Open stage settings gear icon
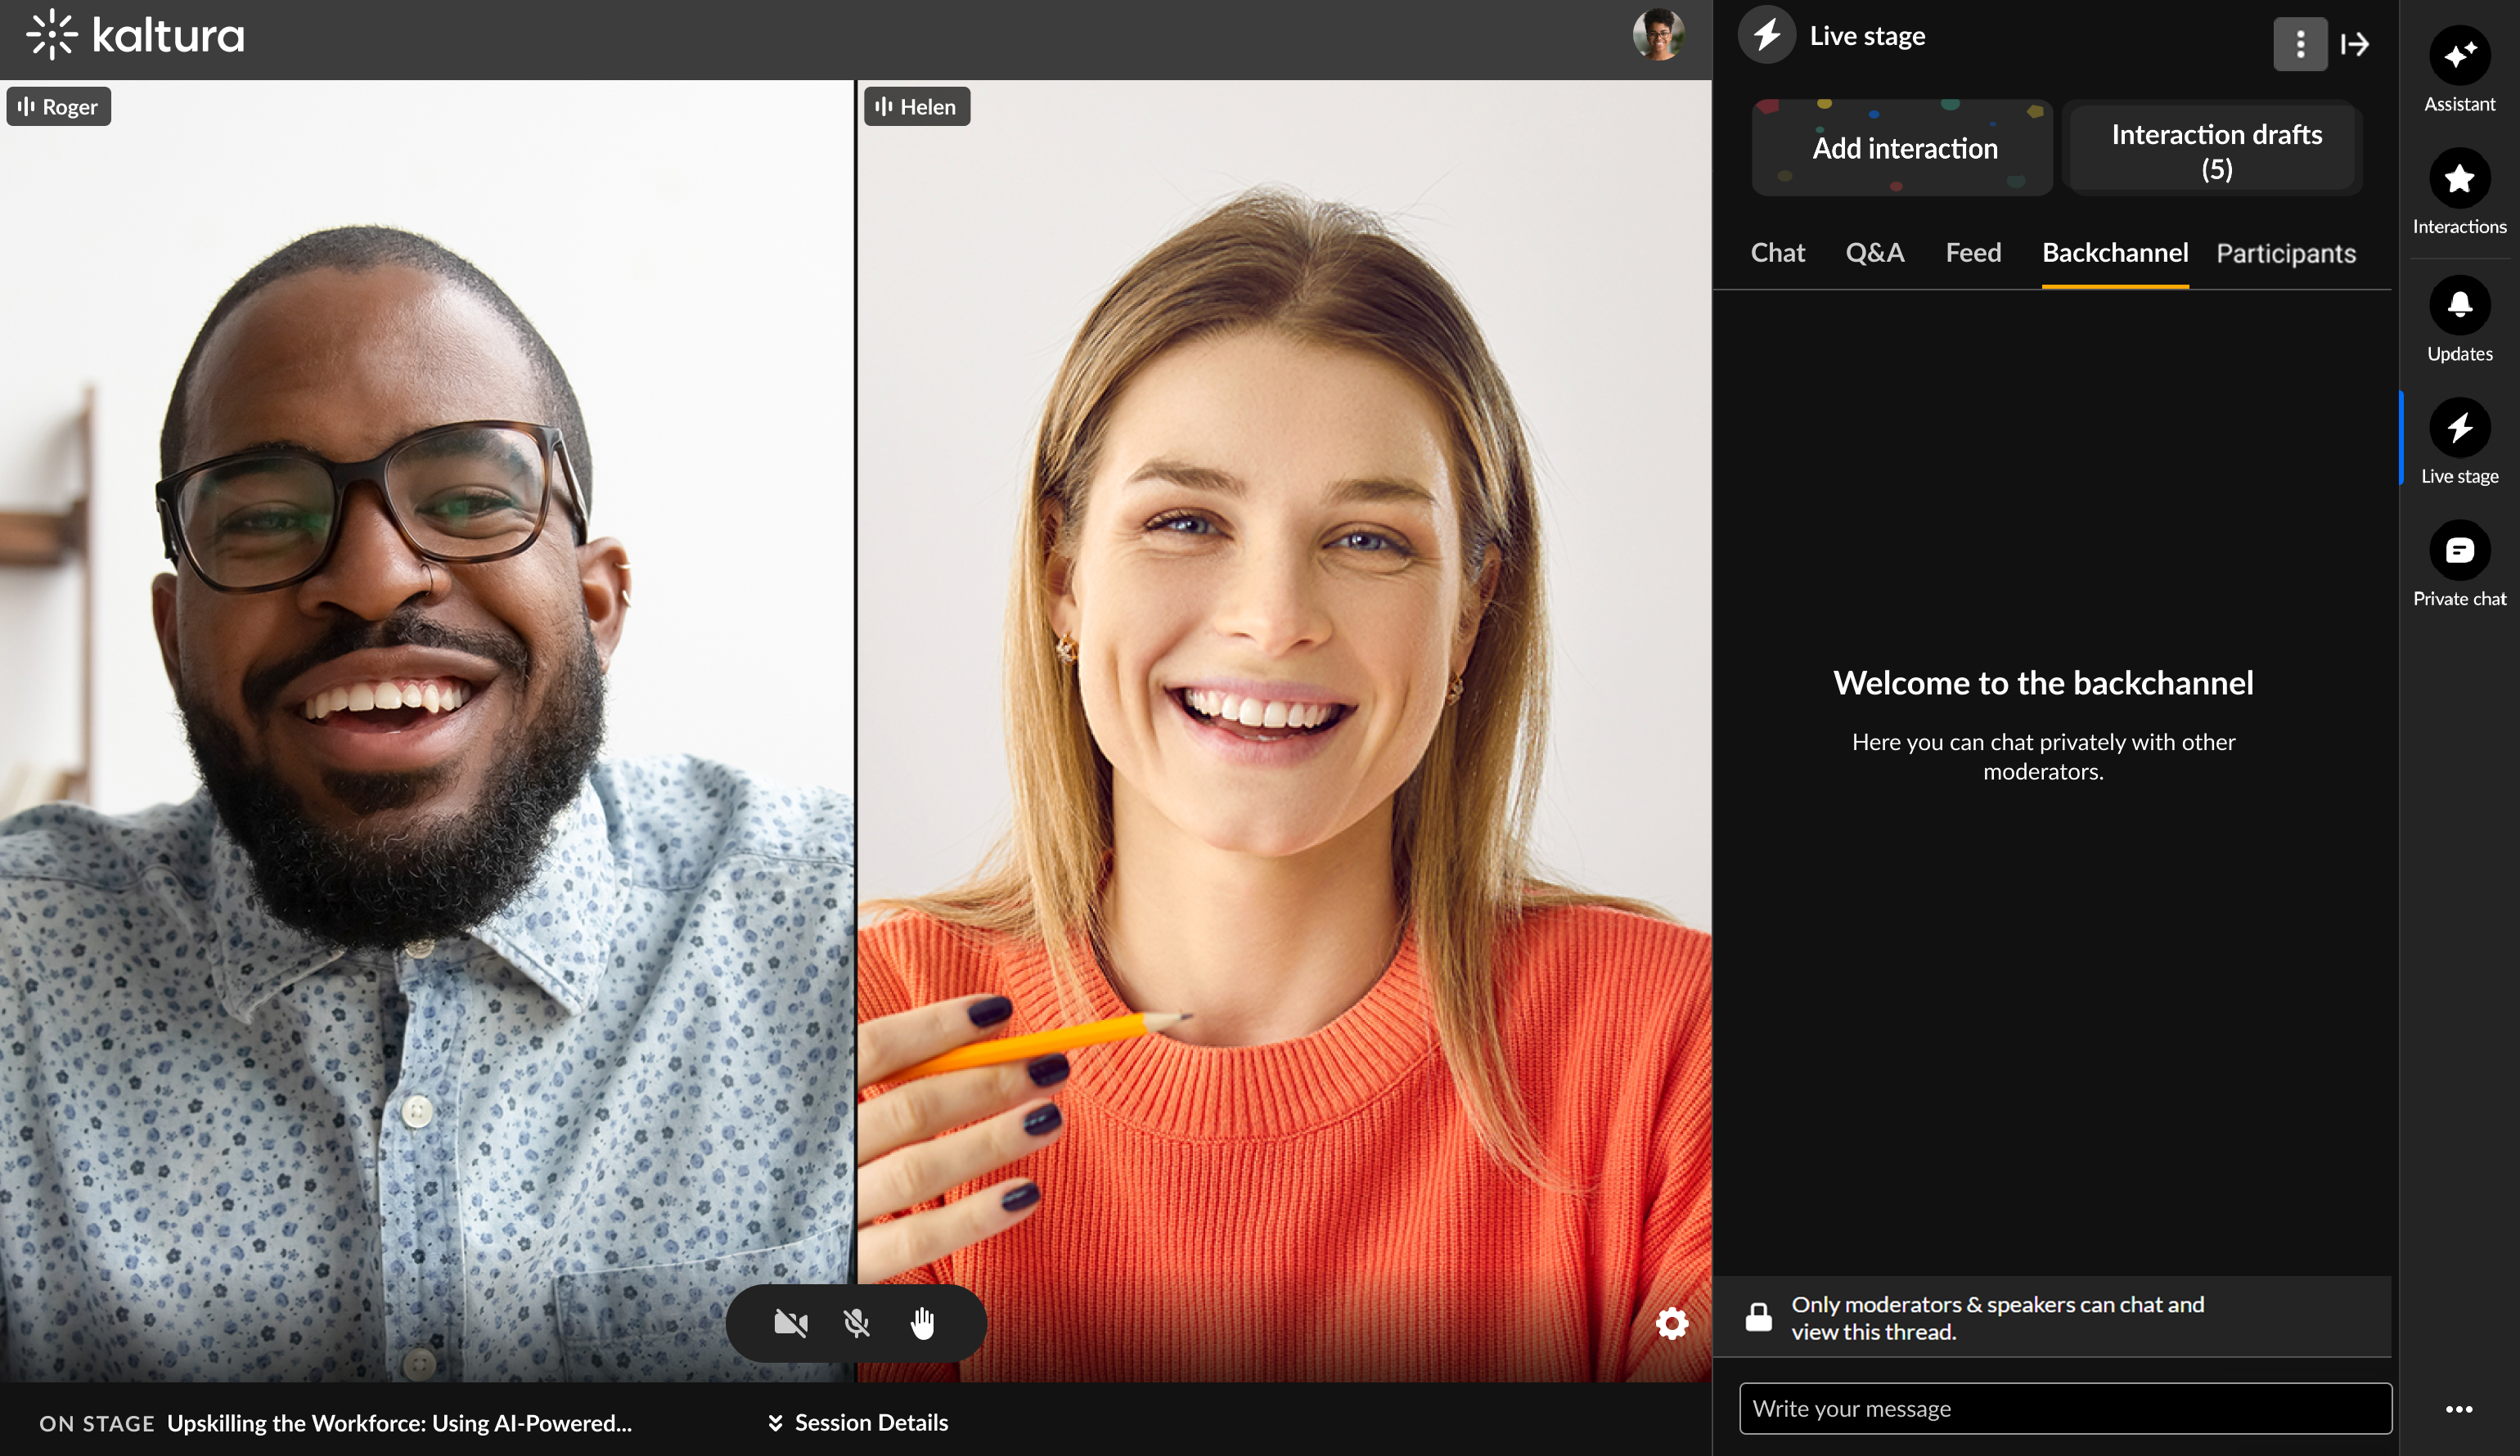Viewport: 2520px width, 1456px height. (1671, 1323)
